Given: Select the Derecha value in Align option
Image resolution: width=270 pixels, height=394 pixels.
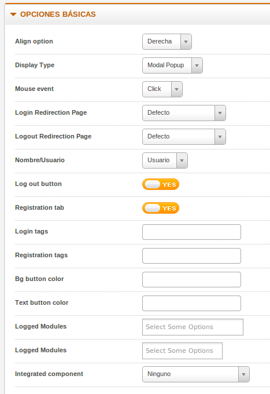Looking at the screenshot, I should coord(160,42).
